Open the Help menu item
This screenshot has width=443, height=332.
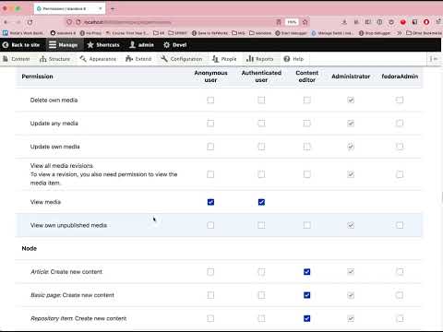click(x=293, y=59)
